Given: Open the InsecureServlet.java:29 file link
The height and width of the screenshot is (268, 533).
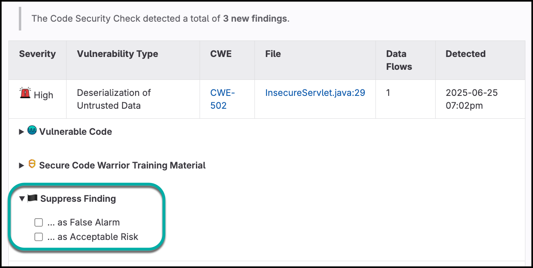Looking at the screenshot, I should [315, 93].
